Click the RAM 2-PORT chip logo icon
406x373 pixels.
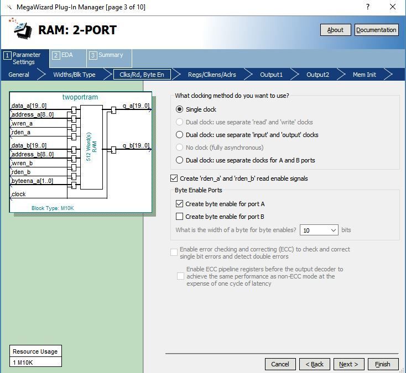20,28
